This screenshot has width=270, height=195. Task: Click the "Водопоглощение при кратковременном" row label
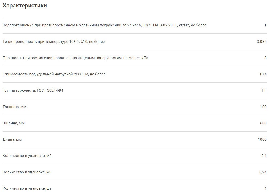pyautogui.click(x=104, y=25)
